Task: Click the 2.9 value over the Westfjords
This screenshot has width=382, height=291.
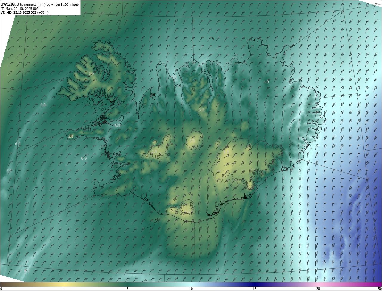Action: click(91, 74)
